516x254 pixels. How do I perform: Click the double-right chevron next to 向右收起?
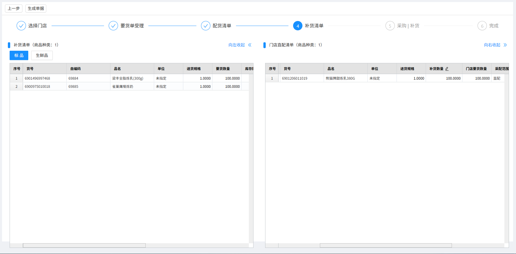[x=505, y=45]
